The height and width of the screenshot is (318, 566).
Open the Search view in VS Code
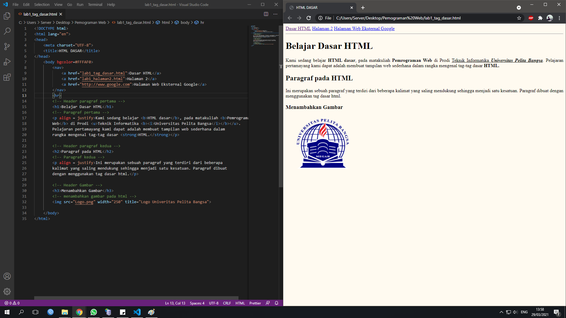(7, 31)
